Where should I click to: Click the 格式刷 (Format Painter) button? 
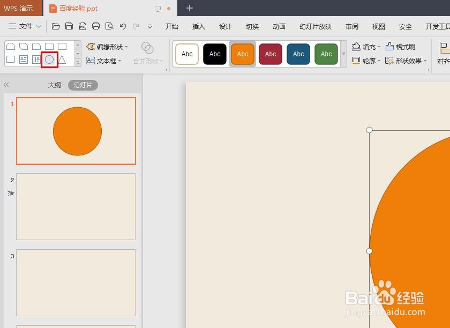[x=400, y=47]
